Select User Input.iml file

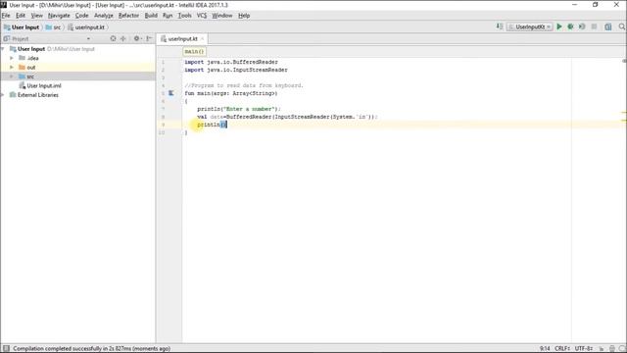(40, 85)
